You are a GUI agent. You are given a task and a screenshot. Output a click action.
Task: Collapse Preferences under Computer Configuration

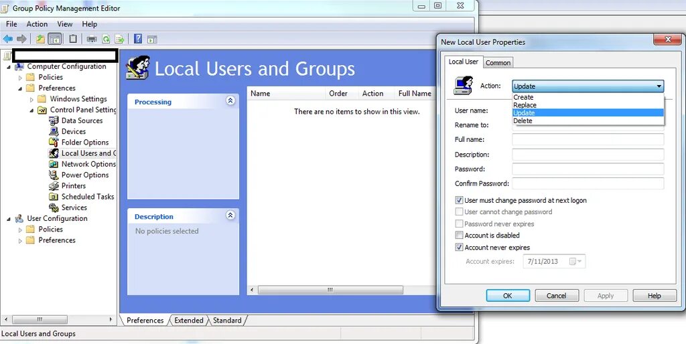[x=20, y=88]
